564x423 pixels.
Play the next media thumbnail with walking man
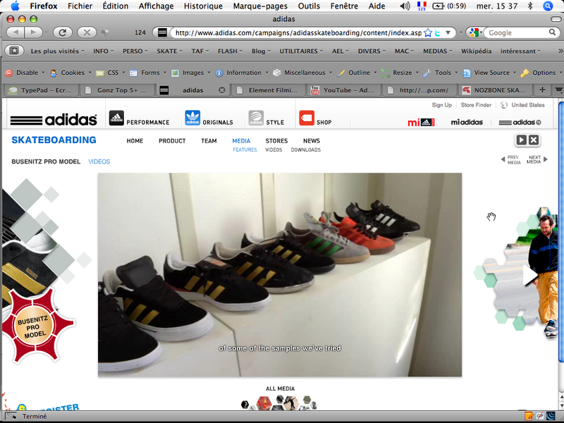[529, 276]
